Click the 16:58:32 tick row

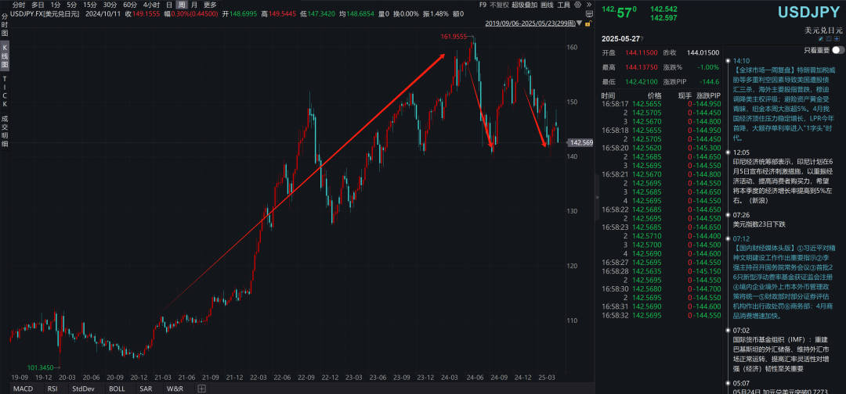pyautogui.click(x=661, y=315)
